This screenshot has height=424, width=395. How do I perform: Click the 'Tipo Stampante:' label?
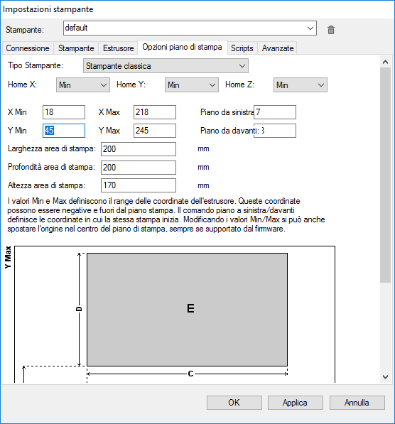pyautogui.click(x=36, y=65)
